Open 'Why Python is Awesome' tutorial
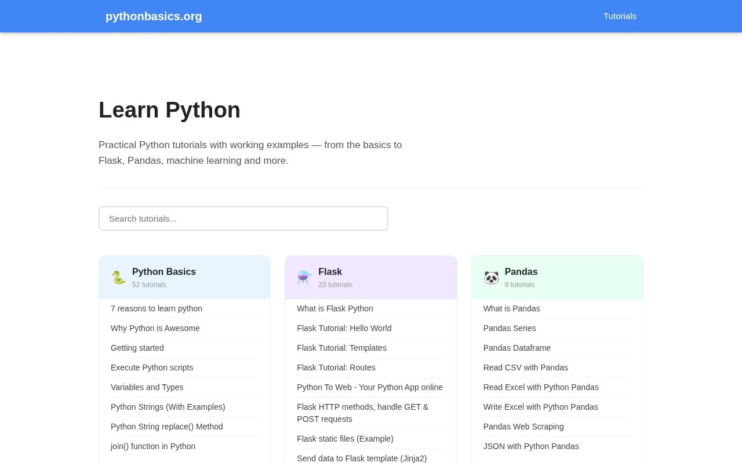This screenshot has height=463, width=742. click(x=155, y=328)
